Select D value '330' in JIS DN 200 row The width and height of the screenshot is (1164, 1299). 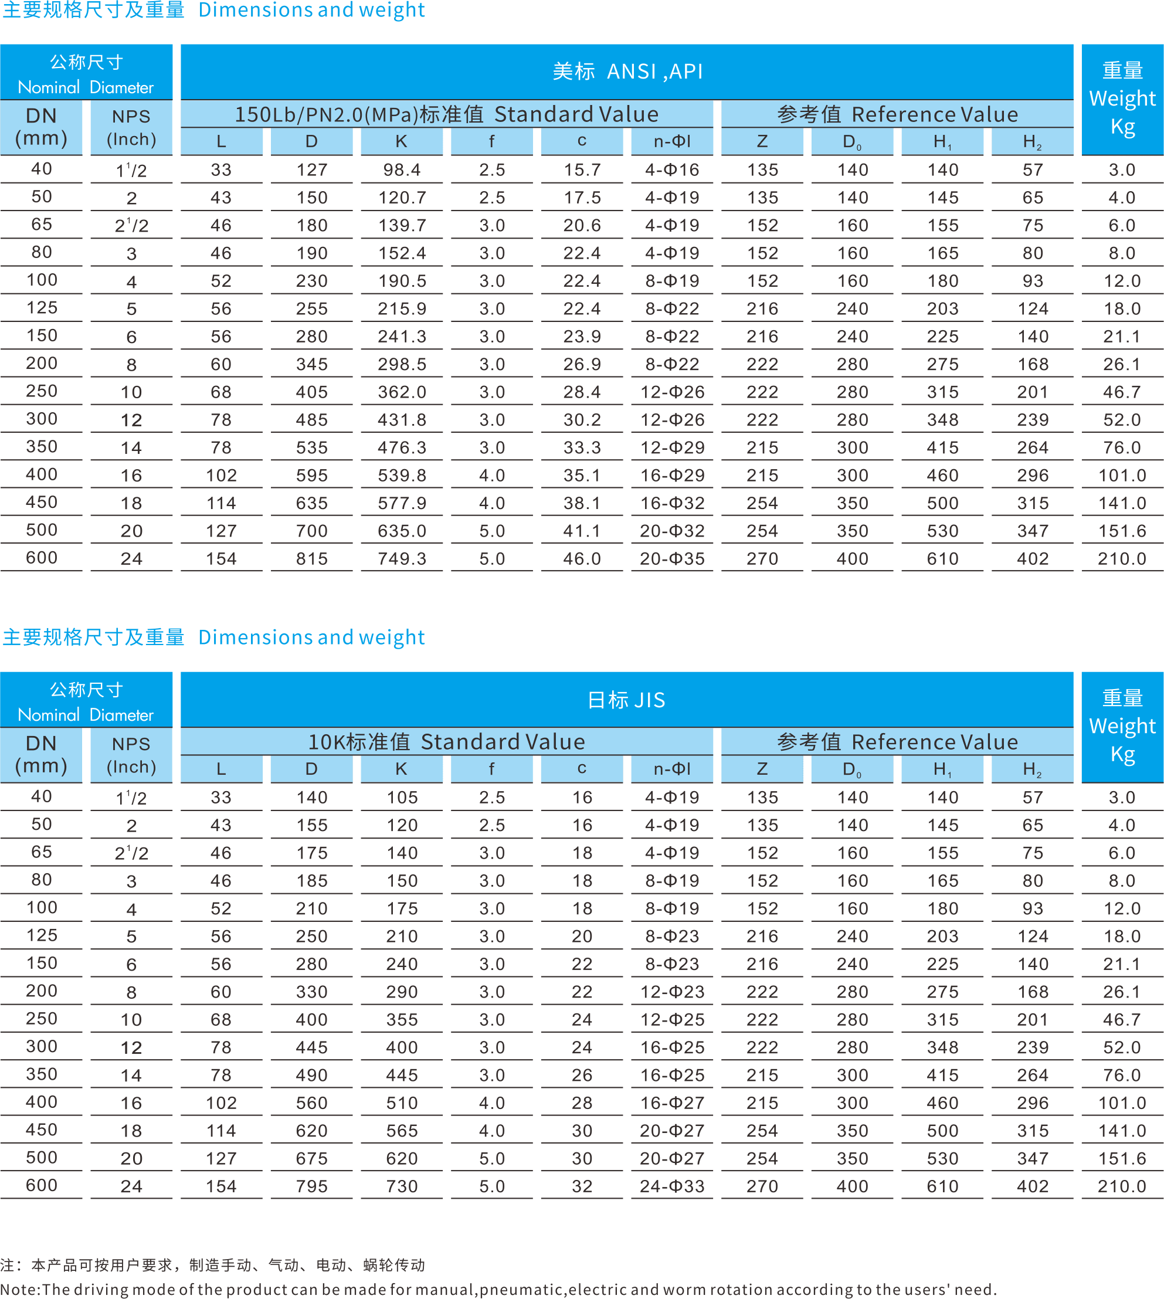coord(311,992)
